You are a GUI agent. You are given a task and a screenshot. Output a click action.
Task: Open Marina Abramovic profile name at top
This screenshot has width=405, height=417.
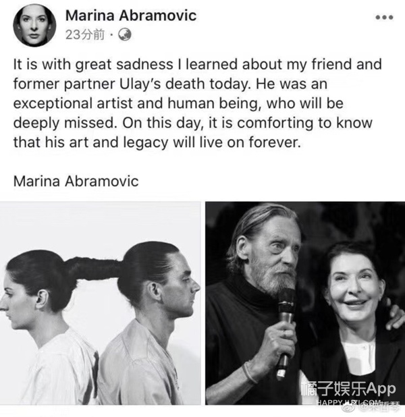(131, 16)
